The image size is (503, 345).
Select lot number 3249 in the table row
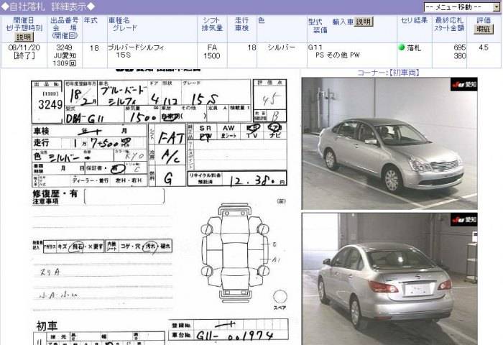[x=64, y=47]
